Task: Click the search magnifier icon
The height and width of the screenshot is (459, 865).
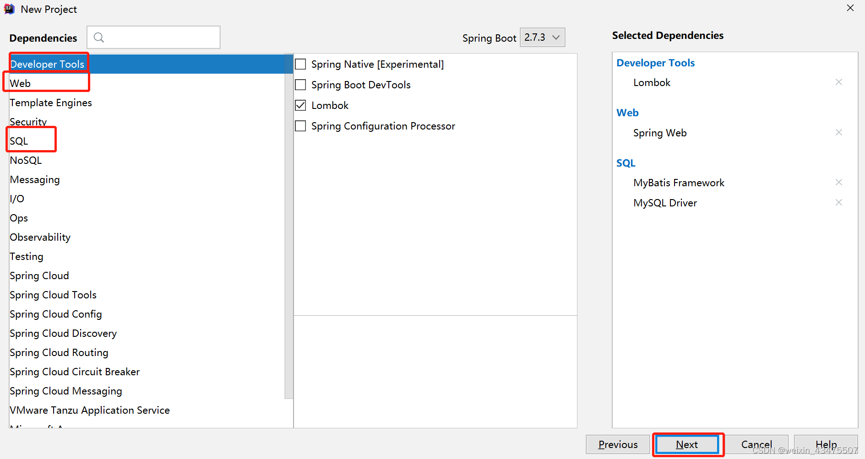Action: 99,38
